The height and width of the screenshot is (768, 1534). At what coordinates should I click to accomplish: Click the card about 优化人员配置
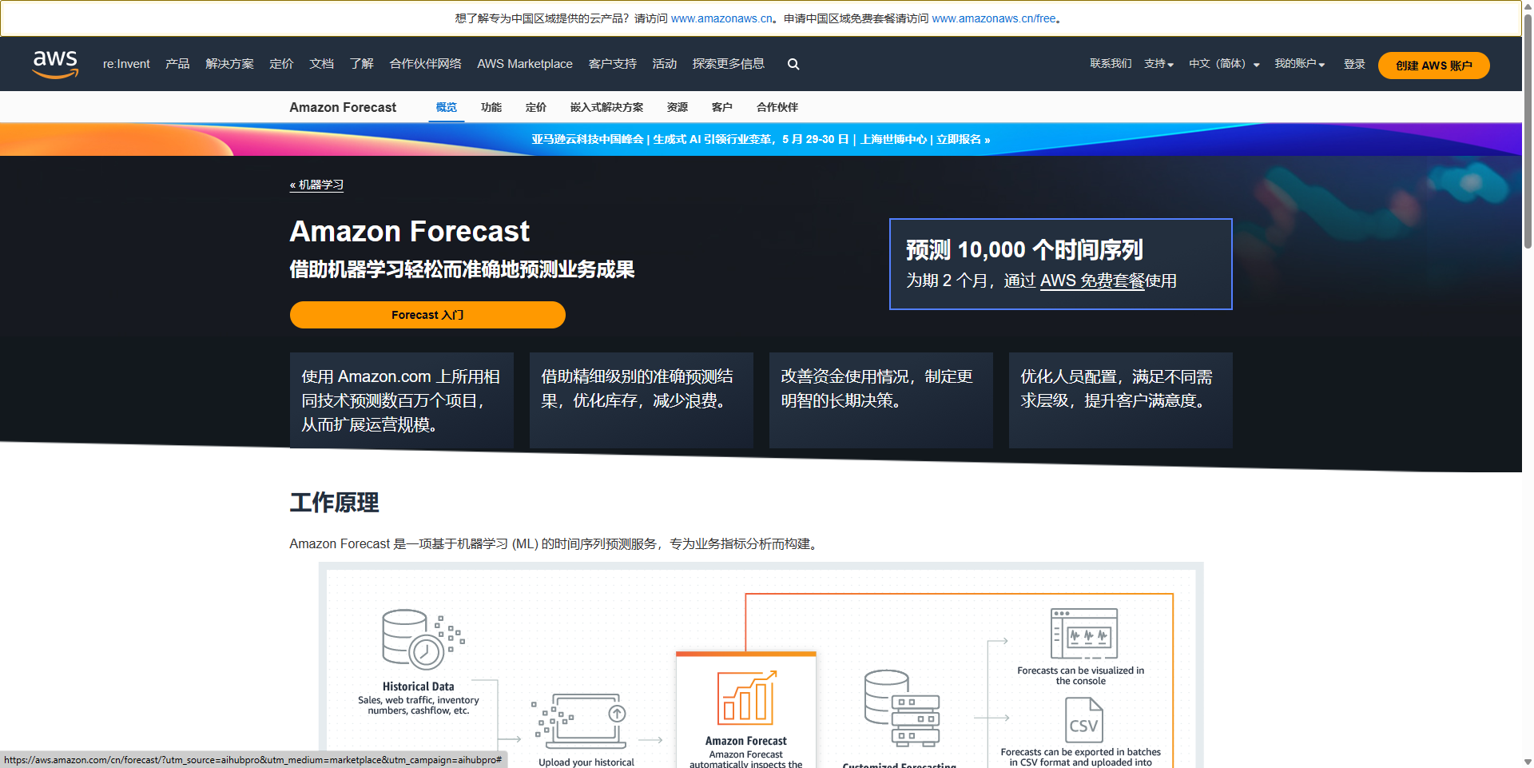pos(1121,400)
